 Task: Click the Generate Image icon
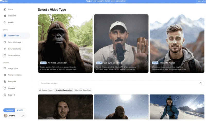click(5, 42)
